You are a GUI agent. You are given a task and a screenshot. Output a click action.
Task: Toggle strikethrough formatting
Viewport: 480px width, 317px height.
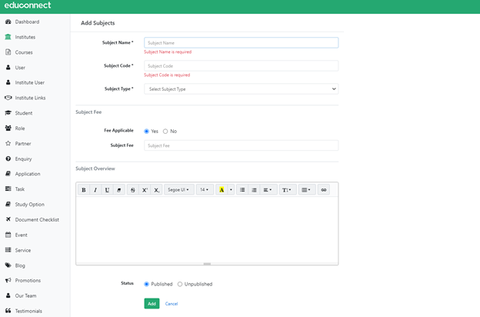pos(133,190)
